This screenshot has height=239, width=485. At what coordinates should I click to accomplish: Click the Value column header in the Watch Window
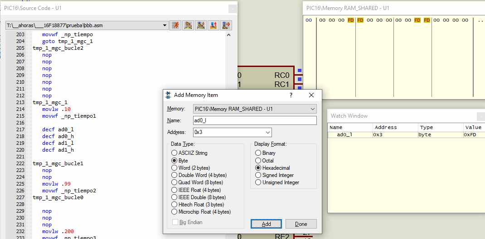tap(474, 127)
